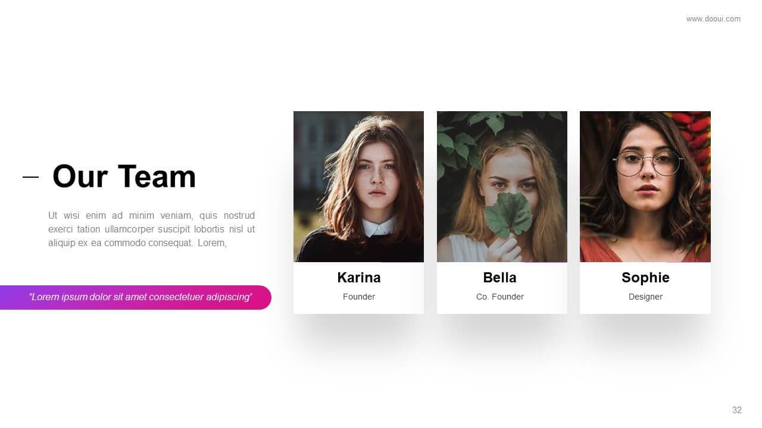Viewport: 762px width, 428px height.
Task: Select Sophie's portrait photo with glasses
Action: [x=645, y=187]
